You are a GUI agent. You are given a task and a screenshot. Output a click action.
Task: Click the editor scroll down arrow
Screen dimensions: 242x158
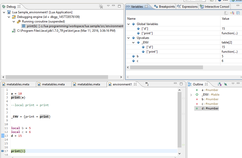coord(179,153)
